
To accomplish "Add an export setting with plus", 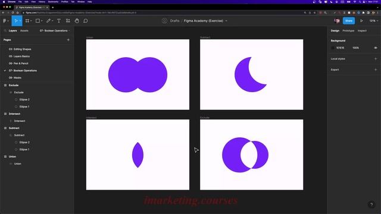I will coord(376,70).
